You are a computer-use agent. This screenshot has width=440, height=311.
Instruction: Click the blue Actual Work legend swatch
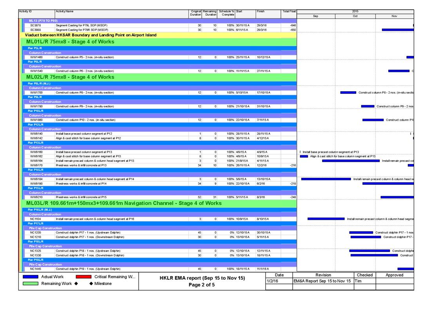(x=31, y=277)
